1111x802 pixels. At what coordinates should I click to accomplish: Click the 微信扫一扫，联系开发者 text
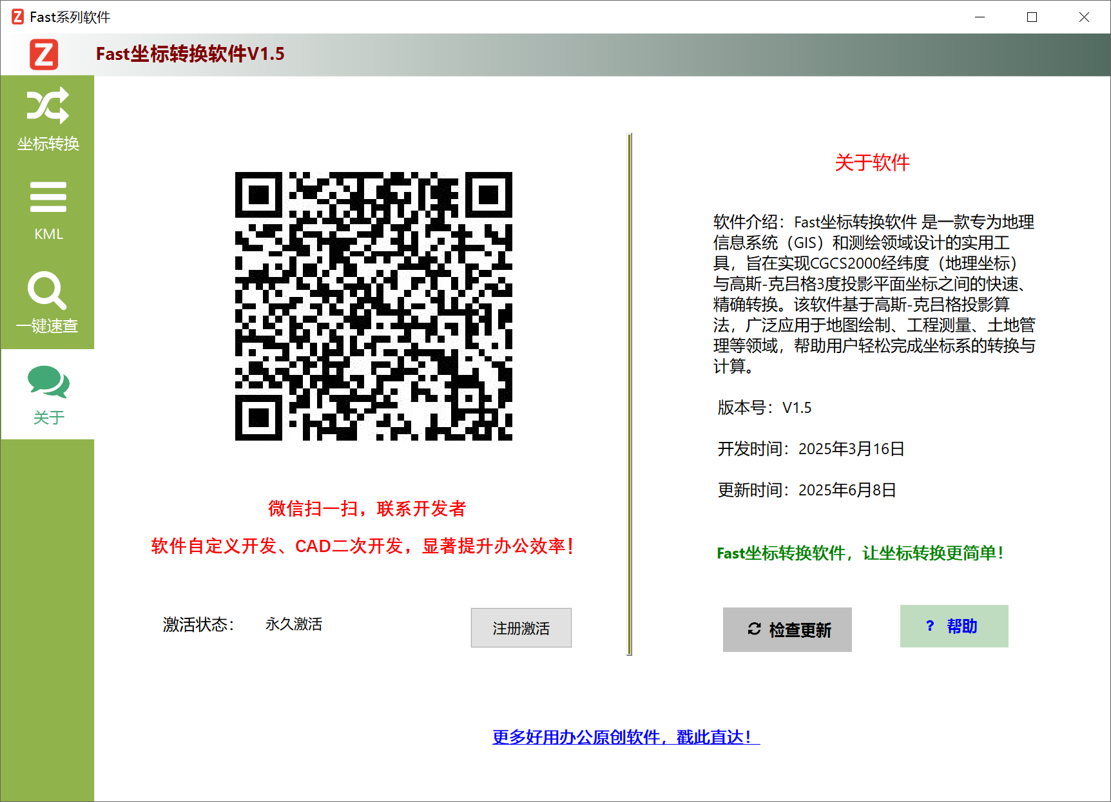367,509
